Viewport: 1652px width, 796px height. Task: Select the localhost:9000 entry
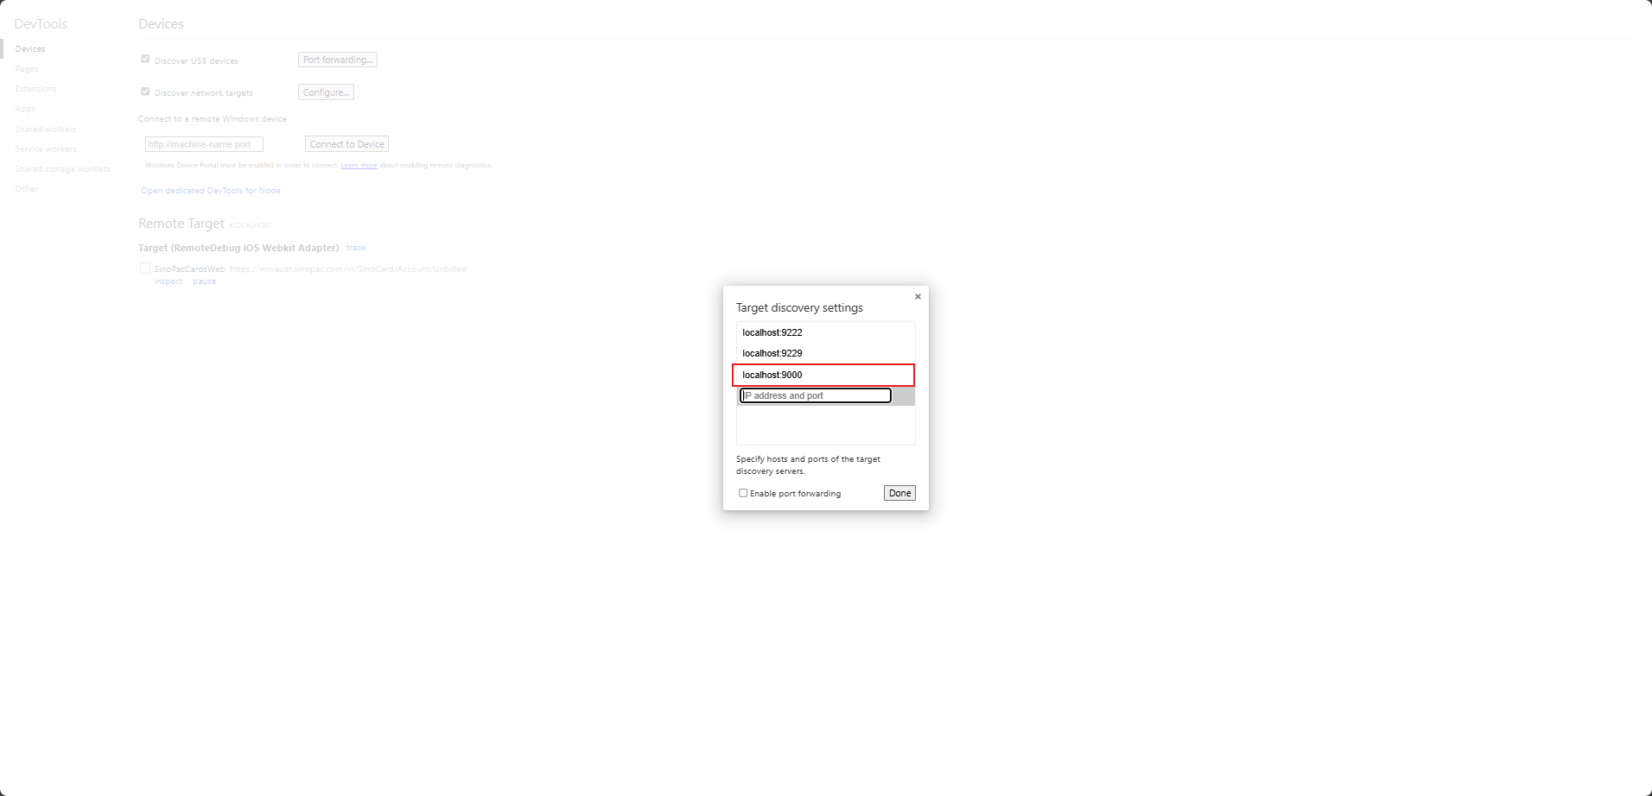point(823,375)
